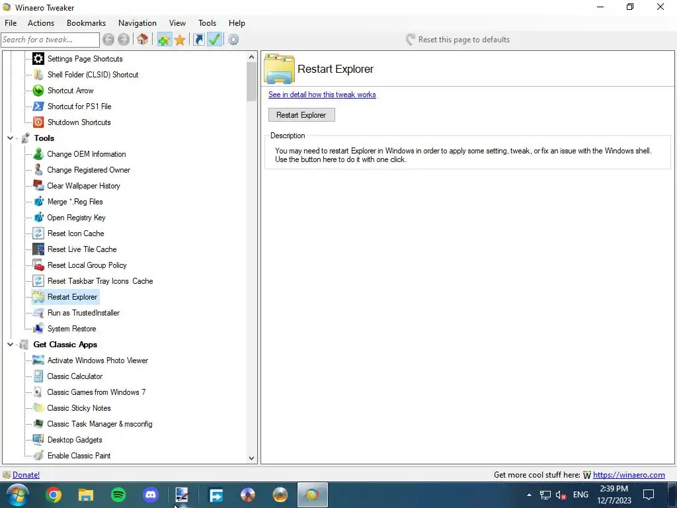Click the Reset Icon Cache icon

pyautogui.click(x=38, y=233)
